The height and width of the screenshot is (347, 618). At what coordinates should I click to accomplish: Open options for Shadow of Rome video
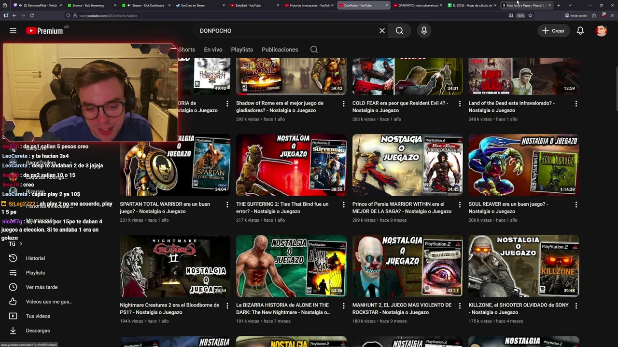click(344, 104)
